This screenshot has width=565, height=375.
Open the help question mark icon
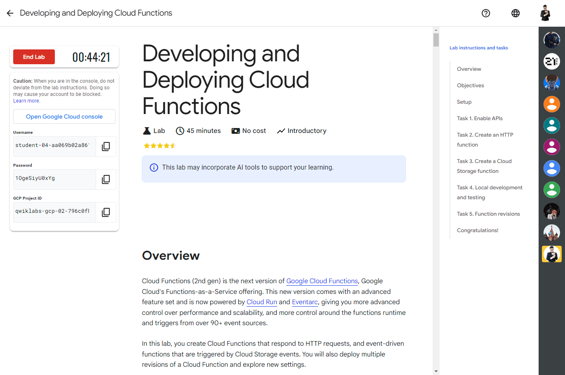[x=486, y=13]
